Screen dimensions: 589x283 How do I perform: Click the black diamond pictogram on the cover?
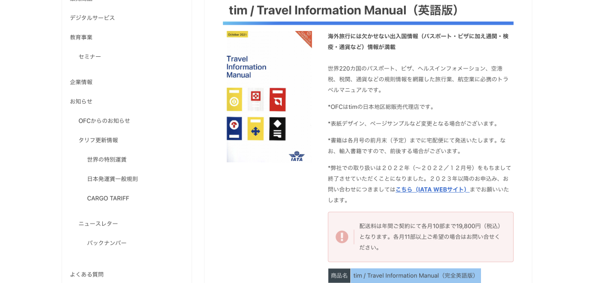pos(277,128)
